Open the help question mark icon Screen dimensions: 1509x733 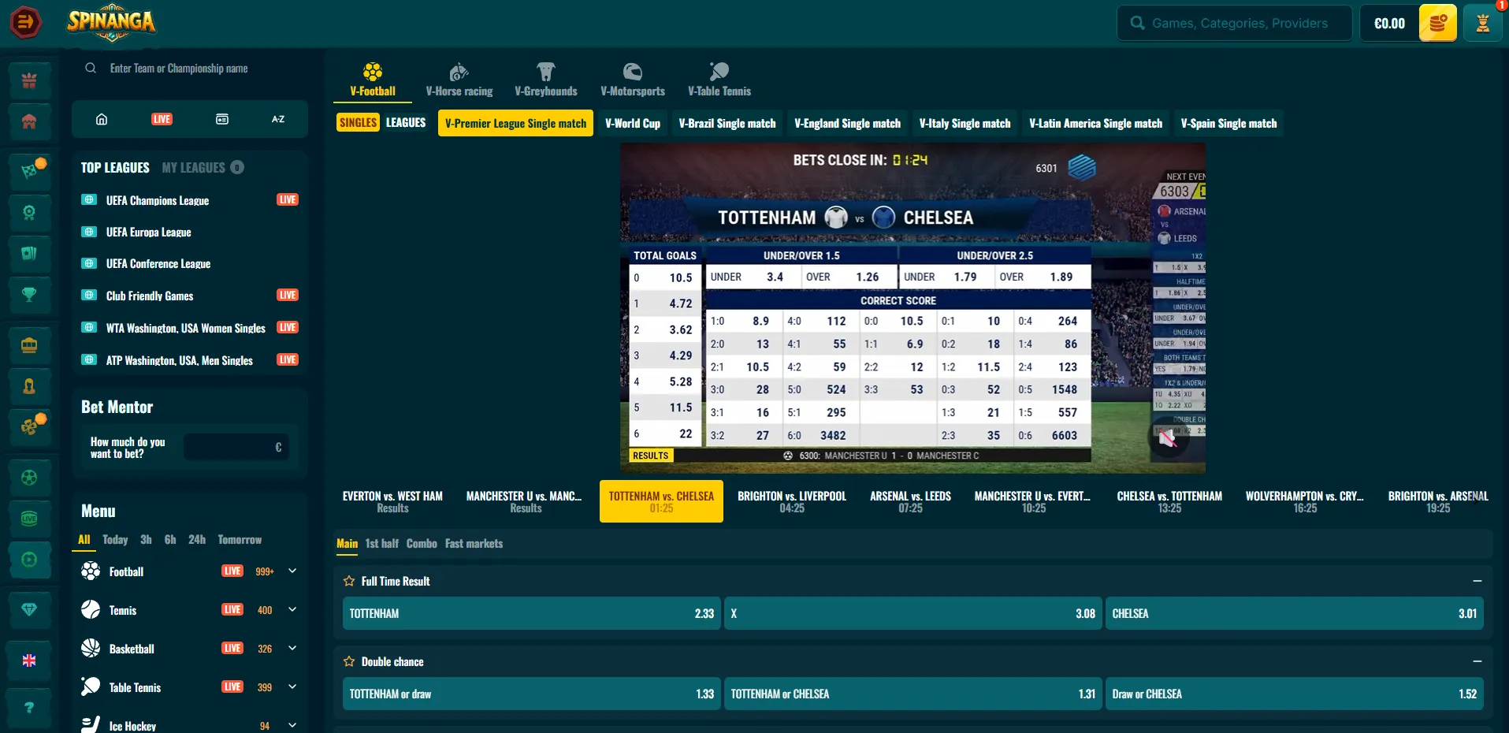[x=29, y=707]
